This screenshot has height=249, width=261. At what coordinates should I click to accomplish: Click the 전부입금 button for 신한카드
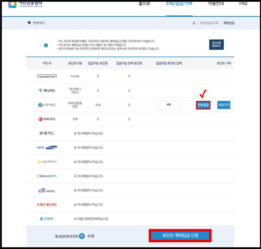point(203,105)
